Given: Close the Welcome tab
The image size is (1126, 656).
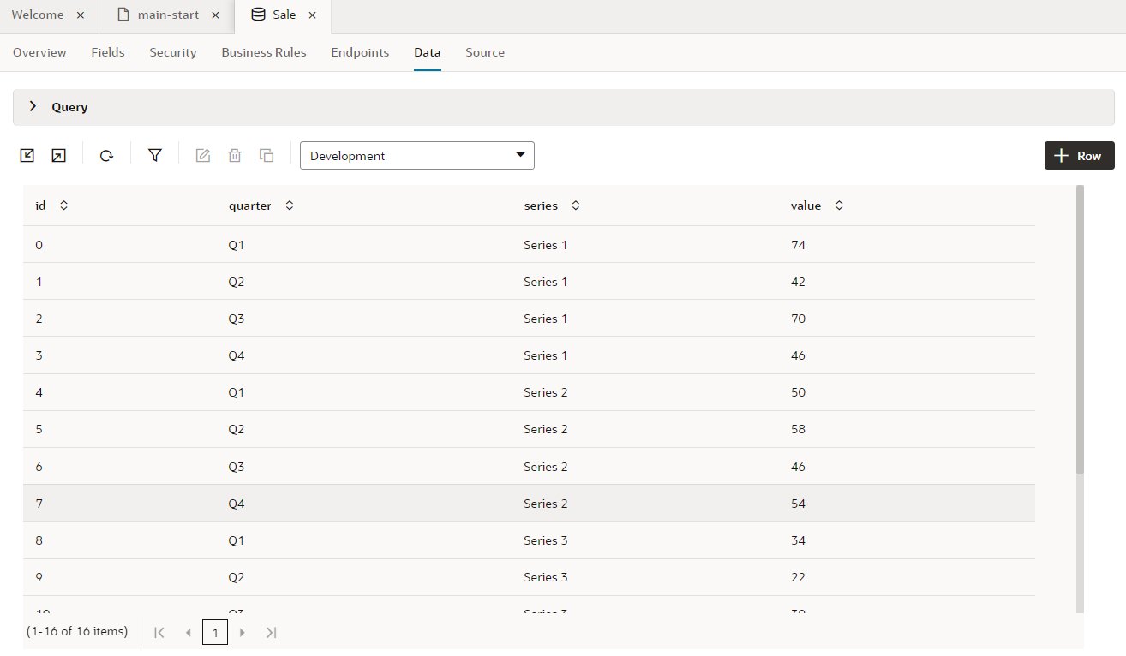Looking at the screenshot, I should 81,15.
